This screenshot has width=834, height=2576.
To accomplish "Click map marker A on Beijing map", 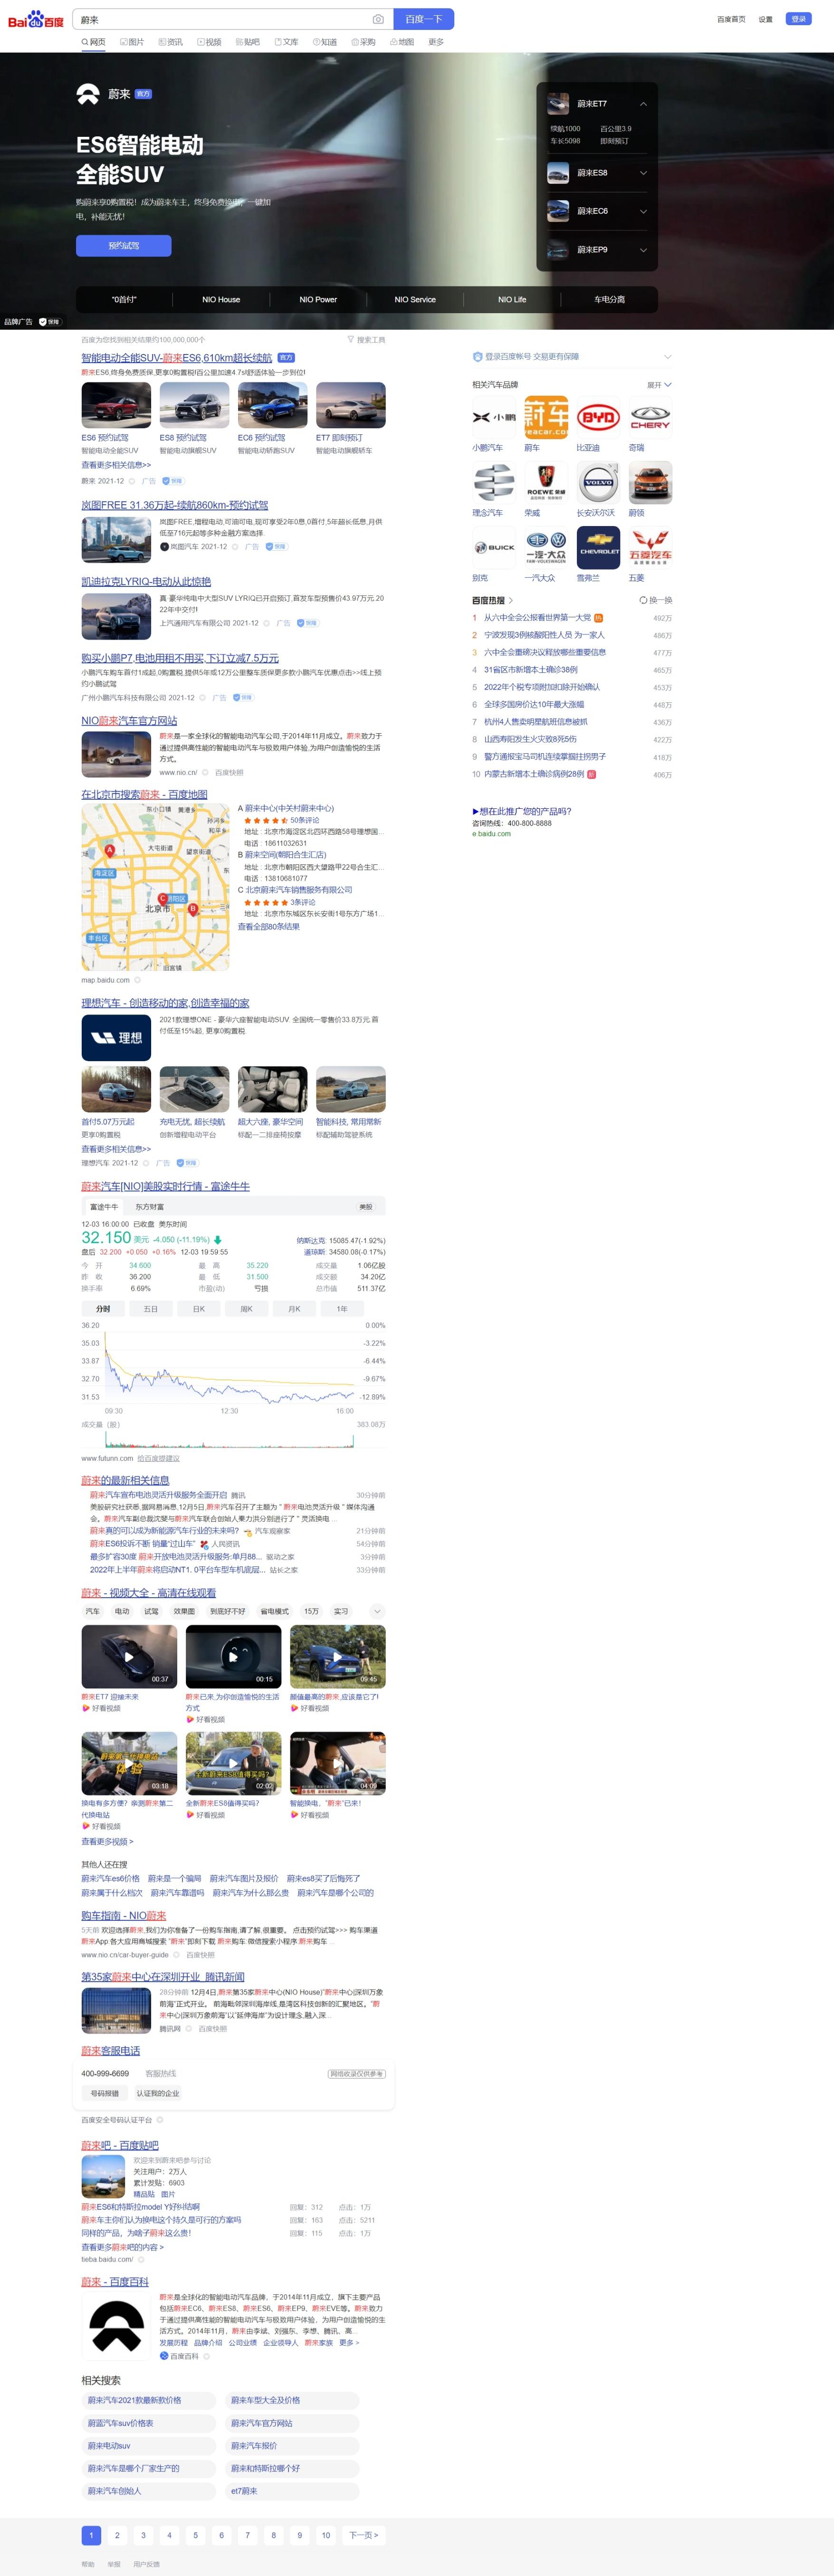I will point(110,850).
